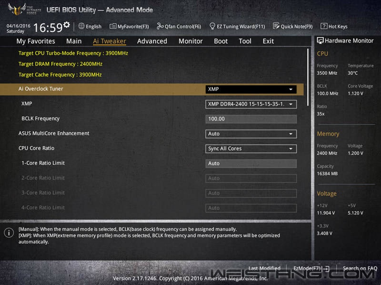Go to the Advanced tab
Screen dimensions: 381x285
152,41
